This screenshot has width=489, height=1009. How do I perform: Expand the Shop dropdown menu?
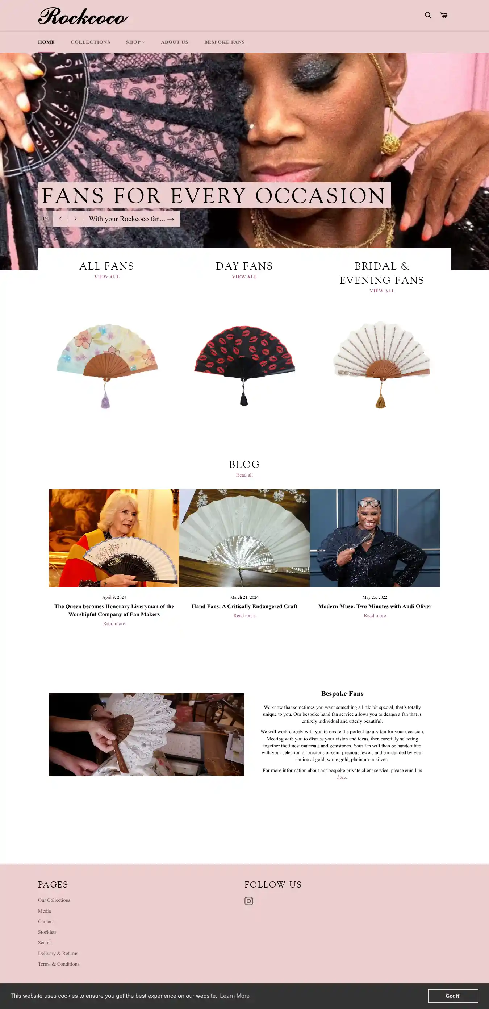tap(135, 42)
